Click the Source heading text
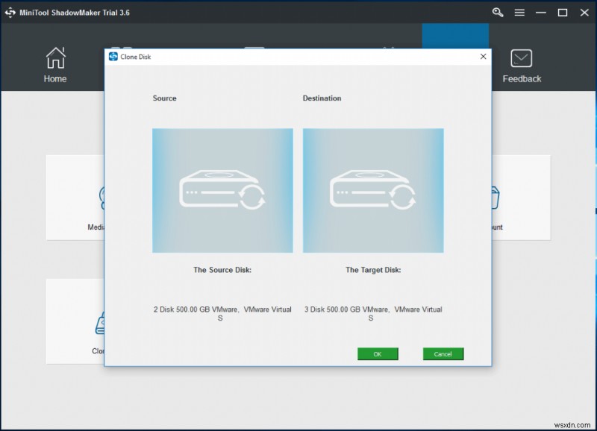 (164, 98)
